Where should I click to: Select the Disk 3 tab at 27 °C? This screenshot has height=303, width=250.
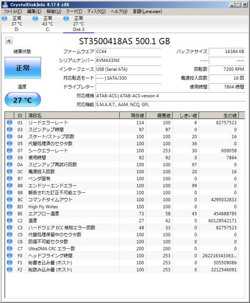pyautogui.click(x=78, y=24)
